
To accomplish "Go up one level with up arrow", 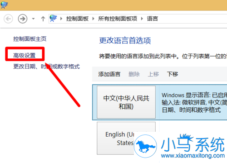I will (43, 19).
